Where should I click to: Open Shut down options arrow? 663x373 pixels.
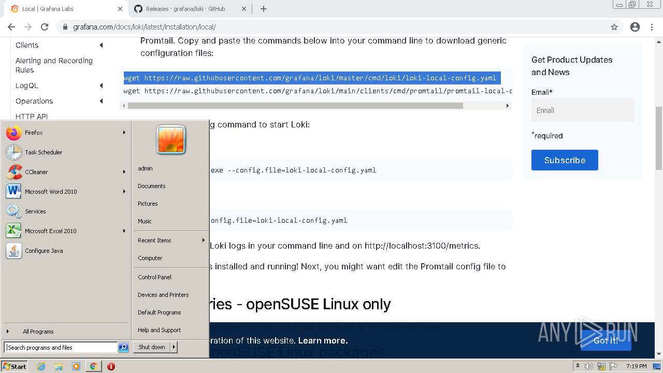pyautogui.click(x=174, y=347)
